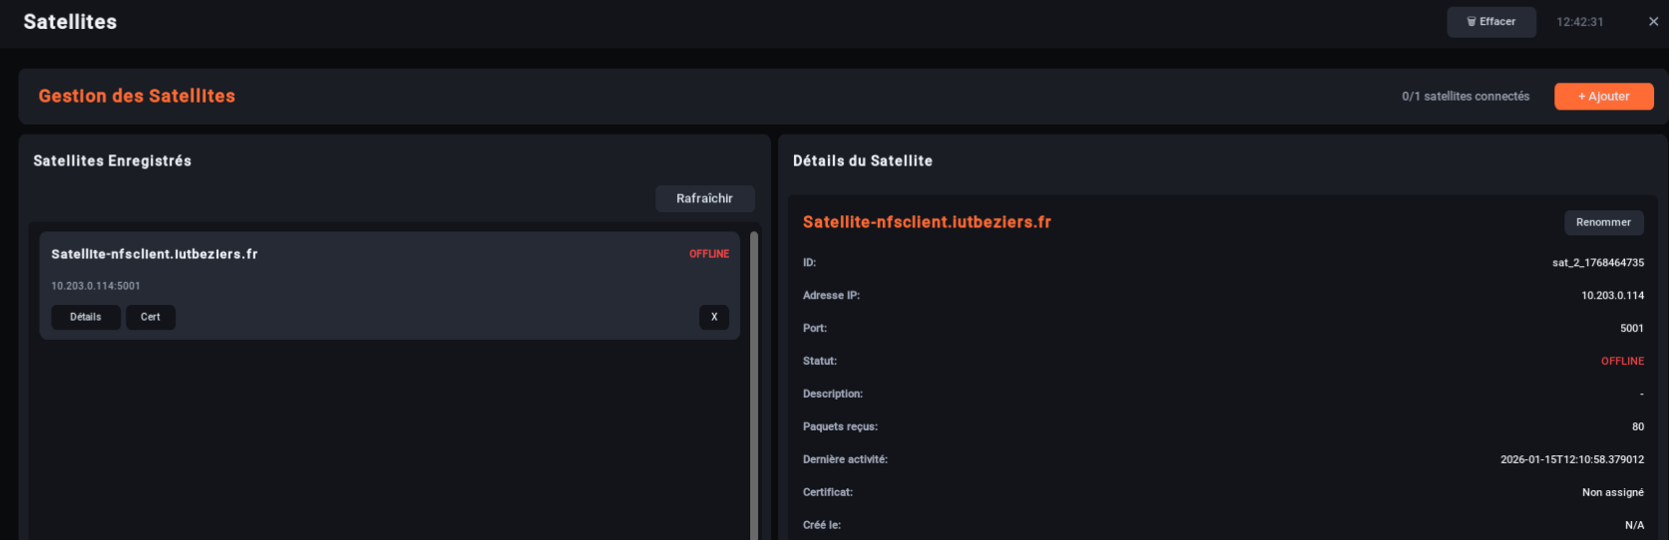Select the Satellite-nfsclient.iutbeziers.fr card title
Viewport: 1669px width, 540px height.
[155, 254]
